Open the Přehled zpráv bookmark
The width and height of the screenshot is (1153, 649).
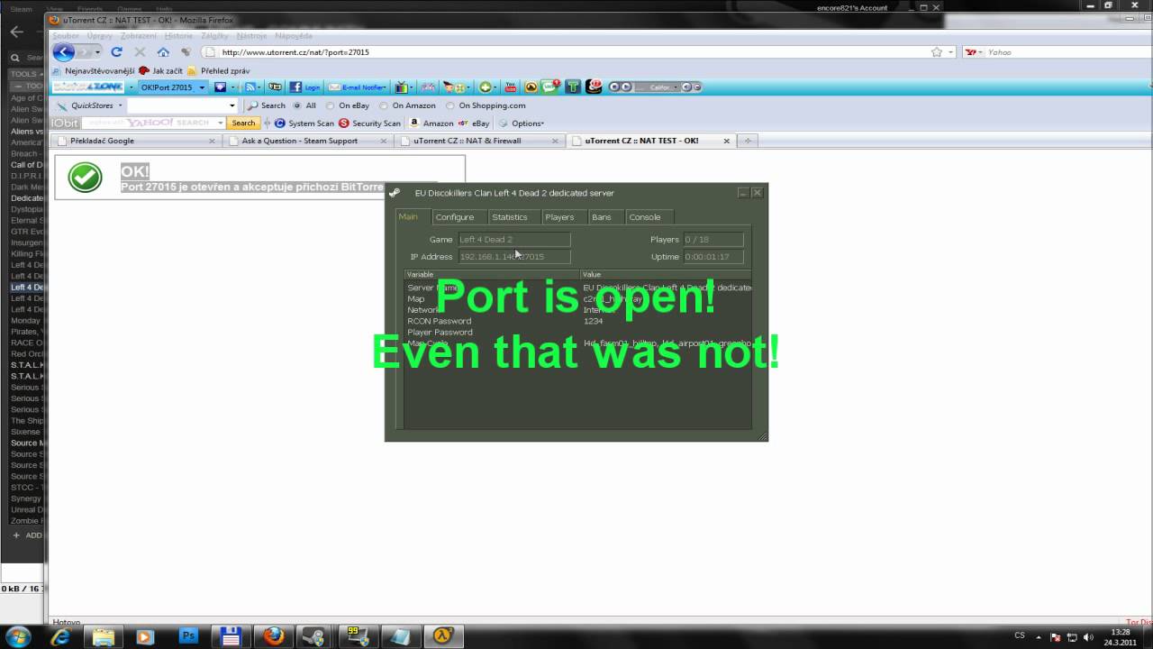pos(219,70)
